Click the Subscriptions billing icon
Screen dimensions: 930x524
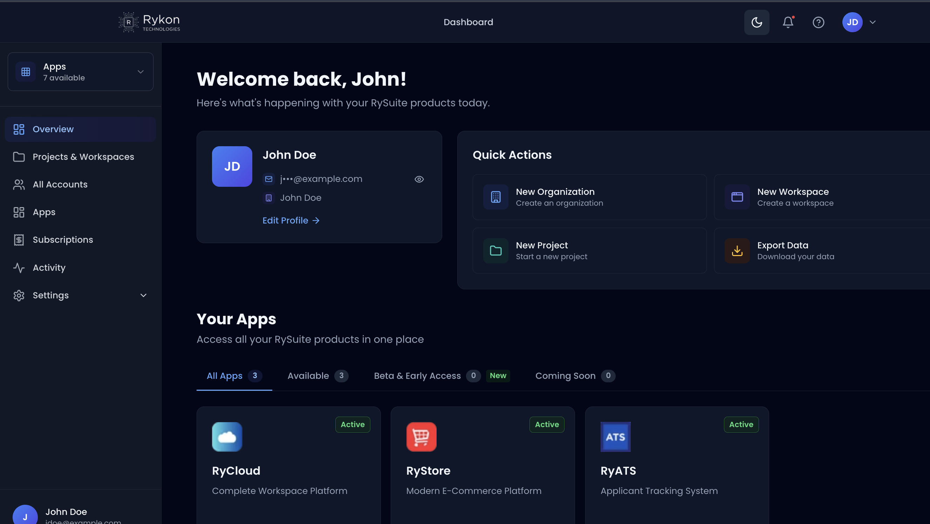19,239
